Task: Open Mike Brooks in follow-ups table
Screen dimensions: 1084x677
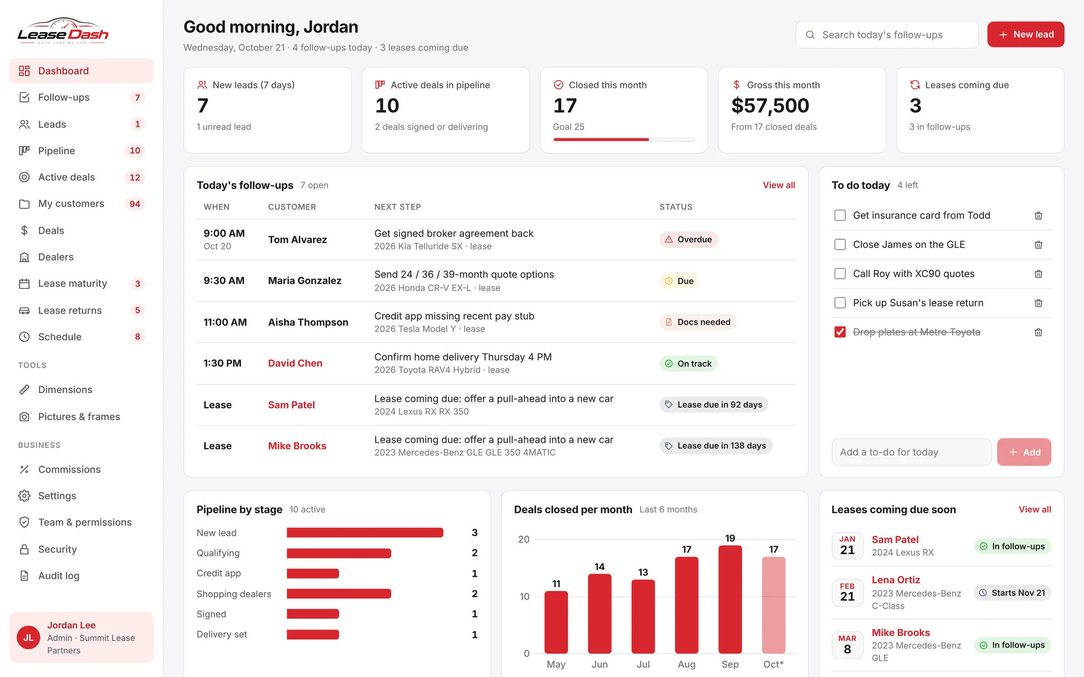Action: [297, 446]
